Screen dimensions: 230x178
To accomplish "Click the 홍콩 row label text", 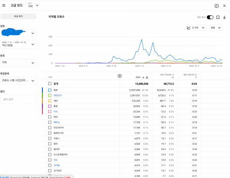I will [56, 106].
